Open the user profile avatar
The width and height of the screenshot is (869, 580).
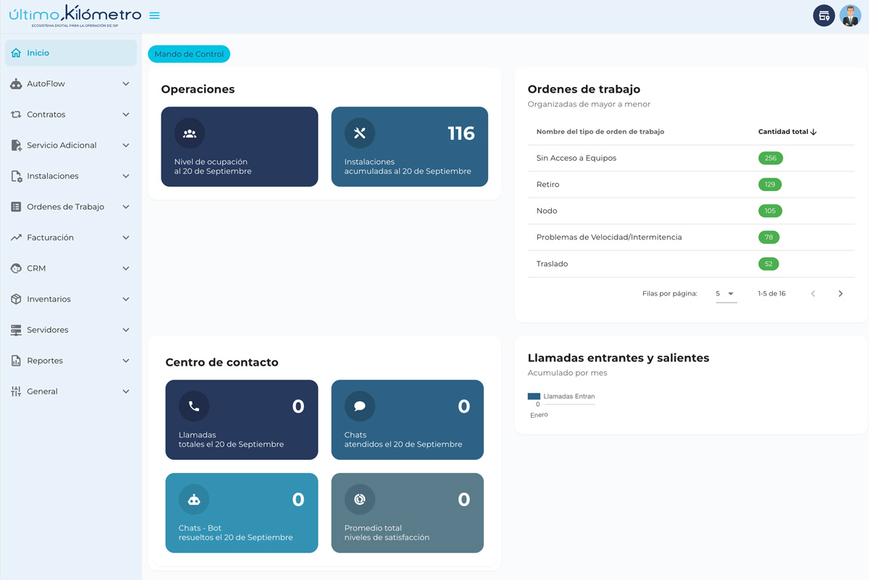850,15
